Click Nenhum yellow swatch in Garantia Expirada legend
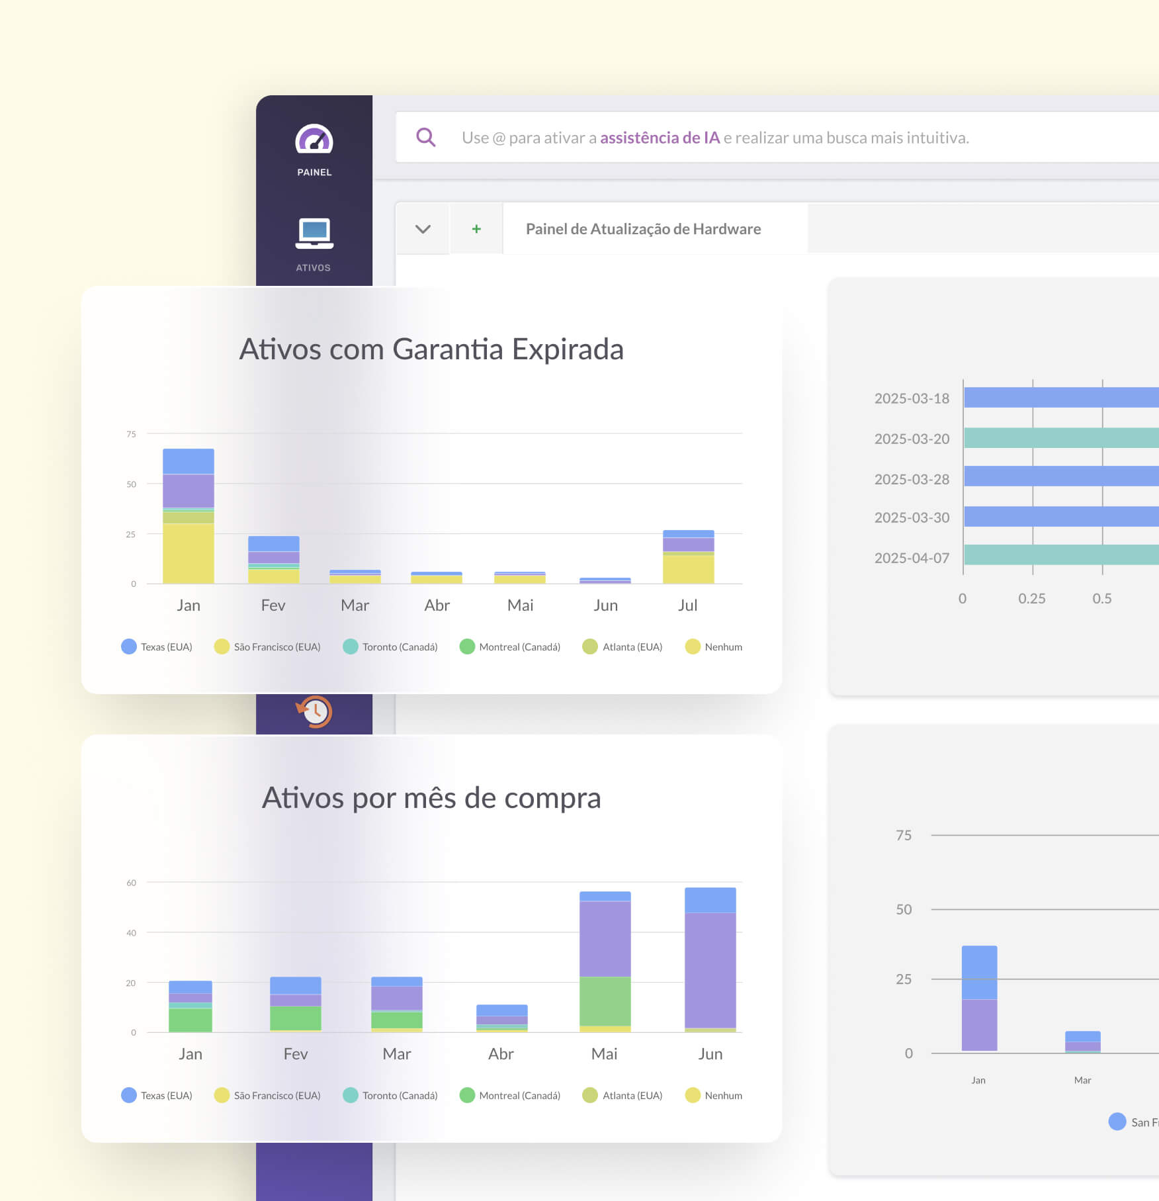The image size is (1159, 1201). [693, 646]
